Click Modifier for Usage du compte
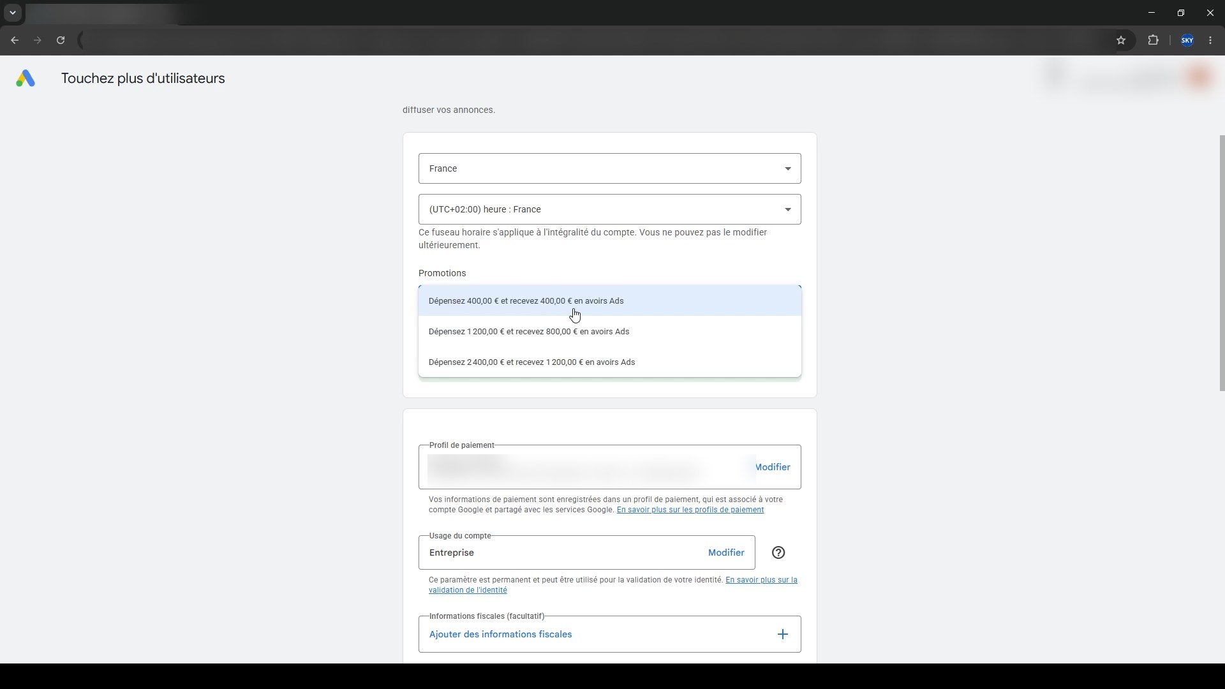This screenshot has width=1225, height=689. 726,552
